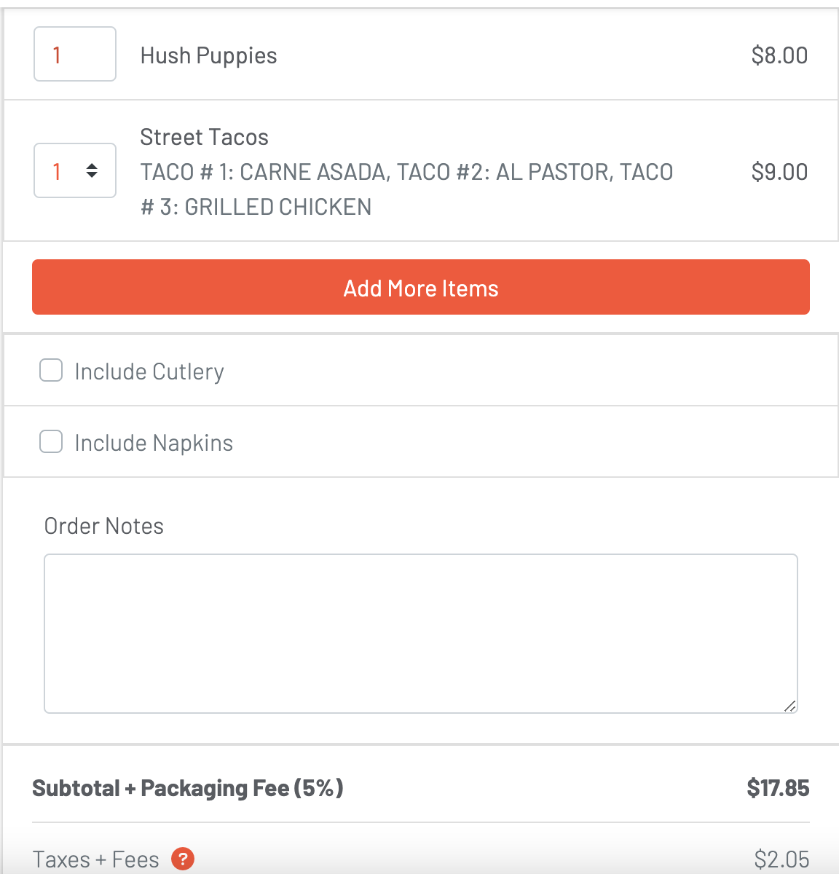Click the Street Tacos $9.00 price
Screen dimensions: 839x874
point(779,172)
